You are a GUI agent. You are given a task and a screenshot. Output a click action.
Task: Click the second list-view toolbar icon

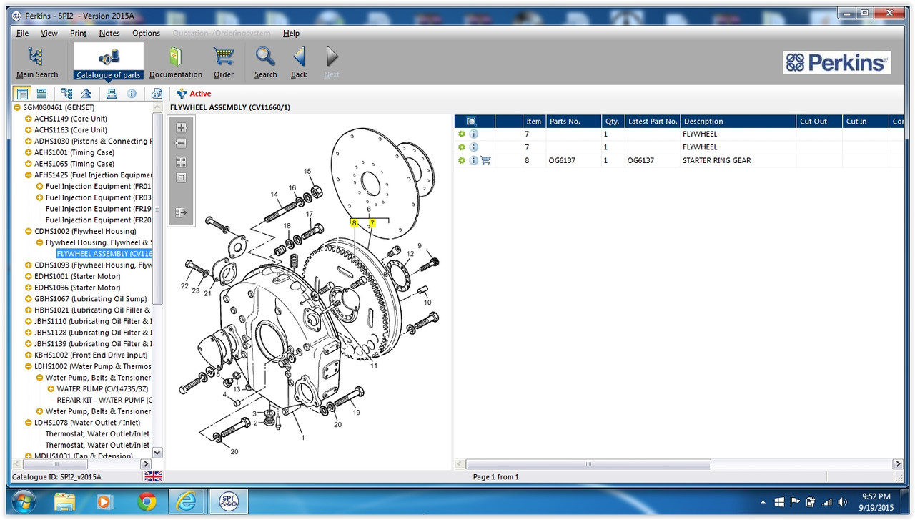42,94
